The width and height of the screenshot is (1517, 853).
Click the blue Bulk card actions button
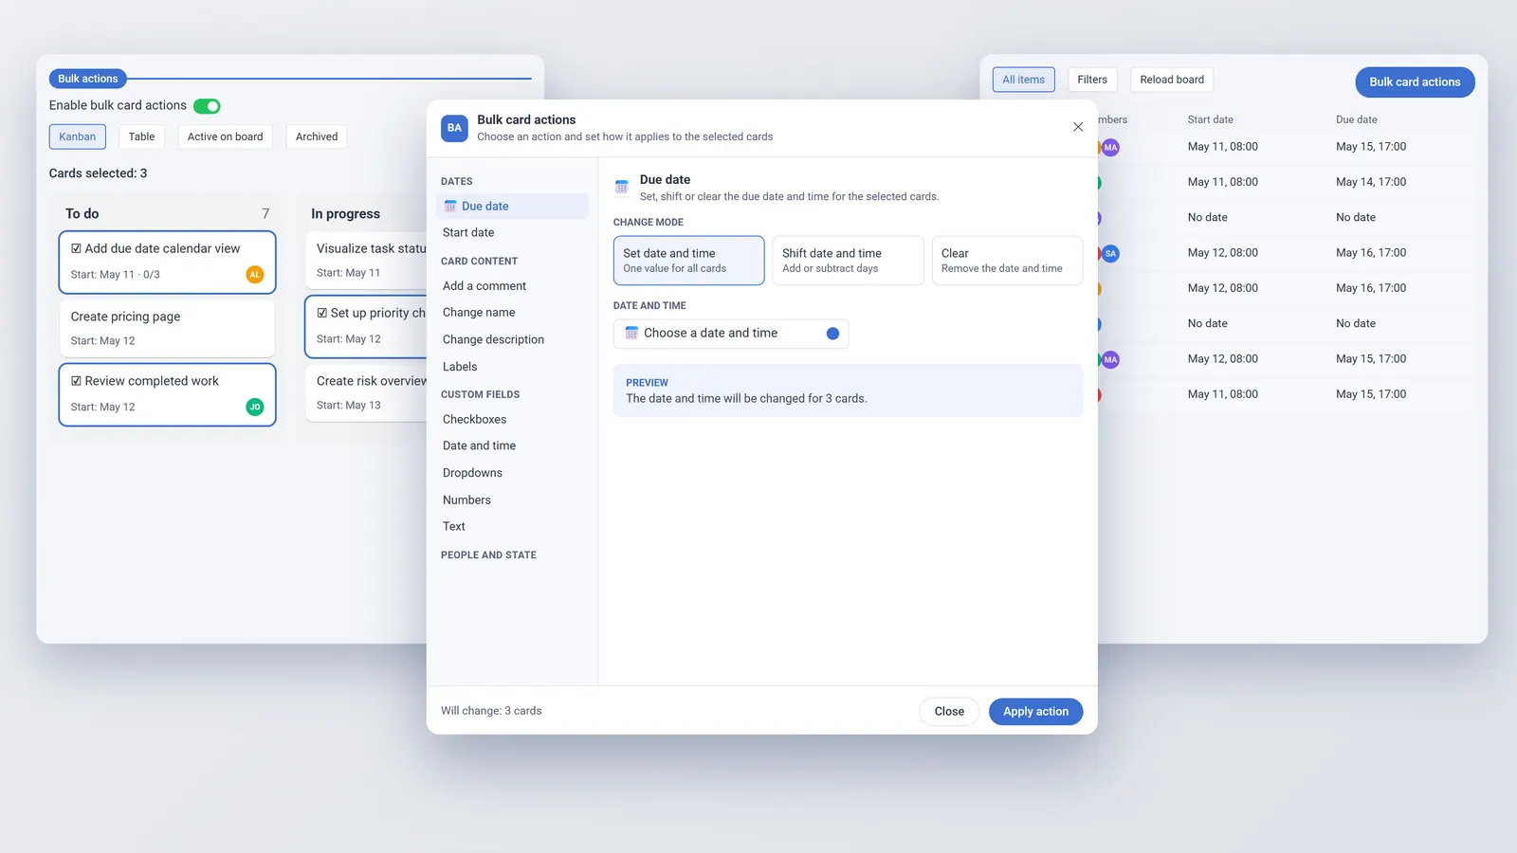click(1415, 82)
